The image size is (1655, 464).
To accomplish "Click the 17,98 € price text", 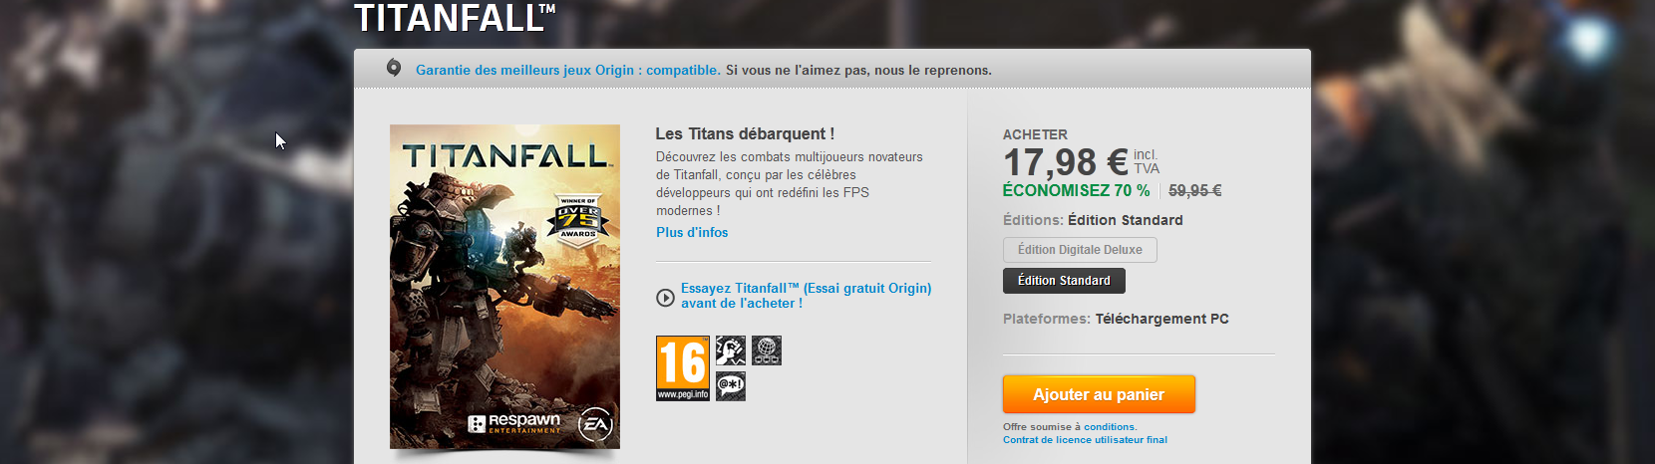I will (1066, 161).
